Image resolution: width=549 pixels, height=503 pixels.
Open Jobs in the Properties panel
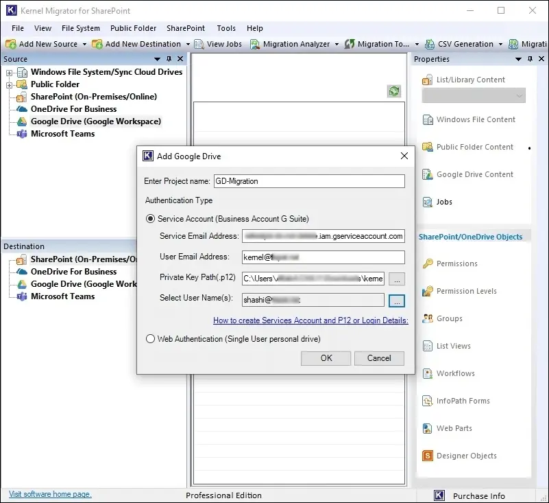pyautogui.click(x=444, y=202)
